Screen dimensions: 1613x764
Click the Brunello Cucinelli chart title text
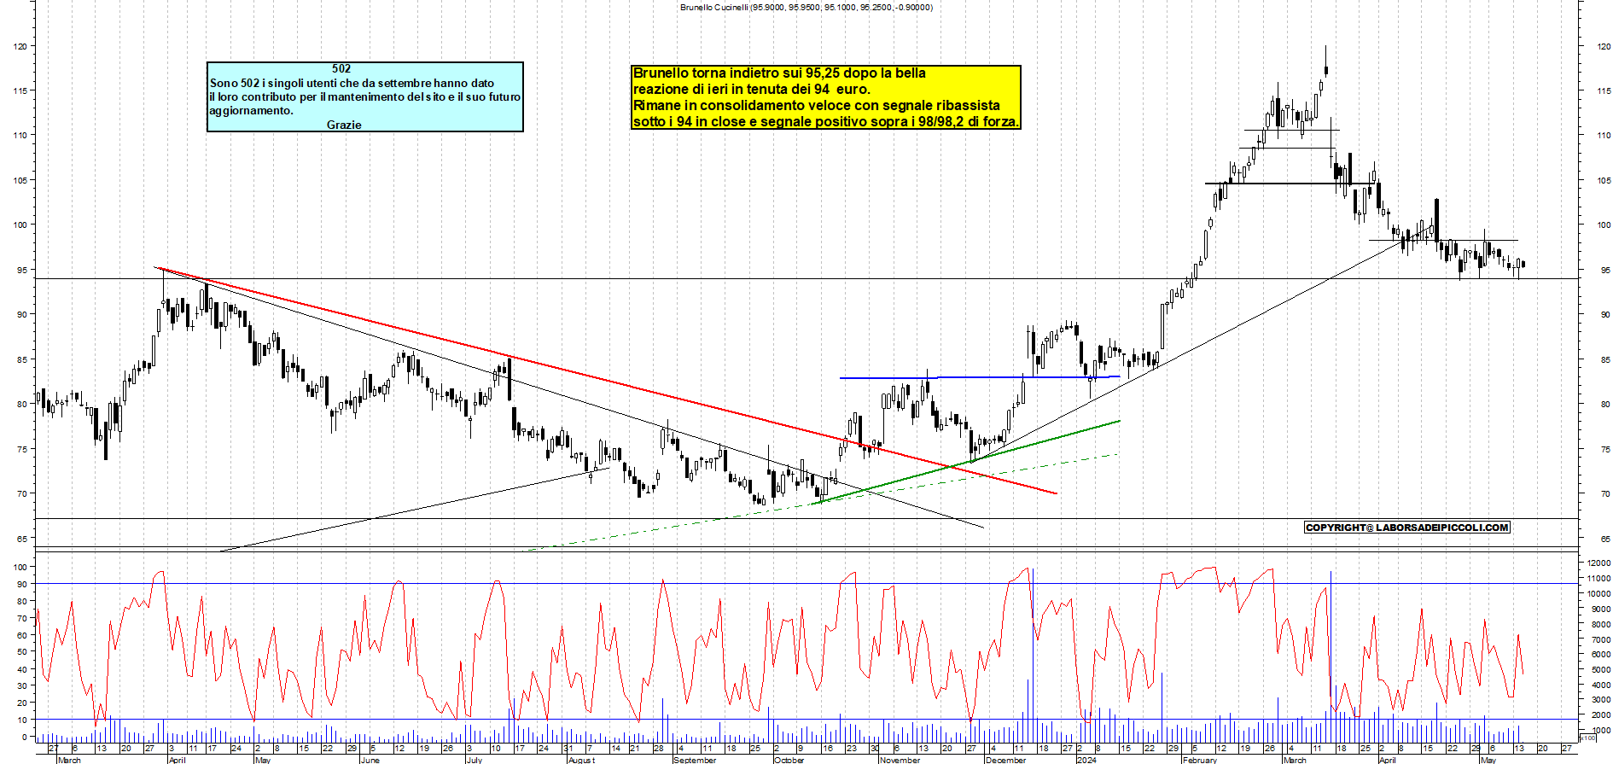pos(806,7)
